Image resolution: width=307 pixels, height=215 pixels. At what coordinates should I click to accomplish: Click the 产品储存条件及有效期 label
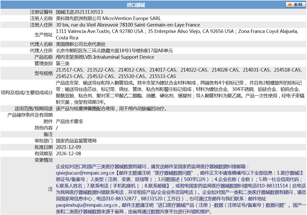click(x=30, y=115)
